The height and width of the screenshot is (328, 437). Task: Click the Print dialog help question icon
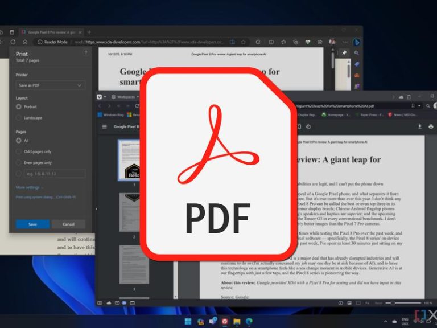pos(86,53)
